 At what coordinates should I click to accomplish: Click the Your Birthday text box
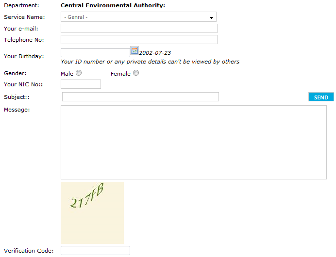(x=95, y=53)
